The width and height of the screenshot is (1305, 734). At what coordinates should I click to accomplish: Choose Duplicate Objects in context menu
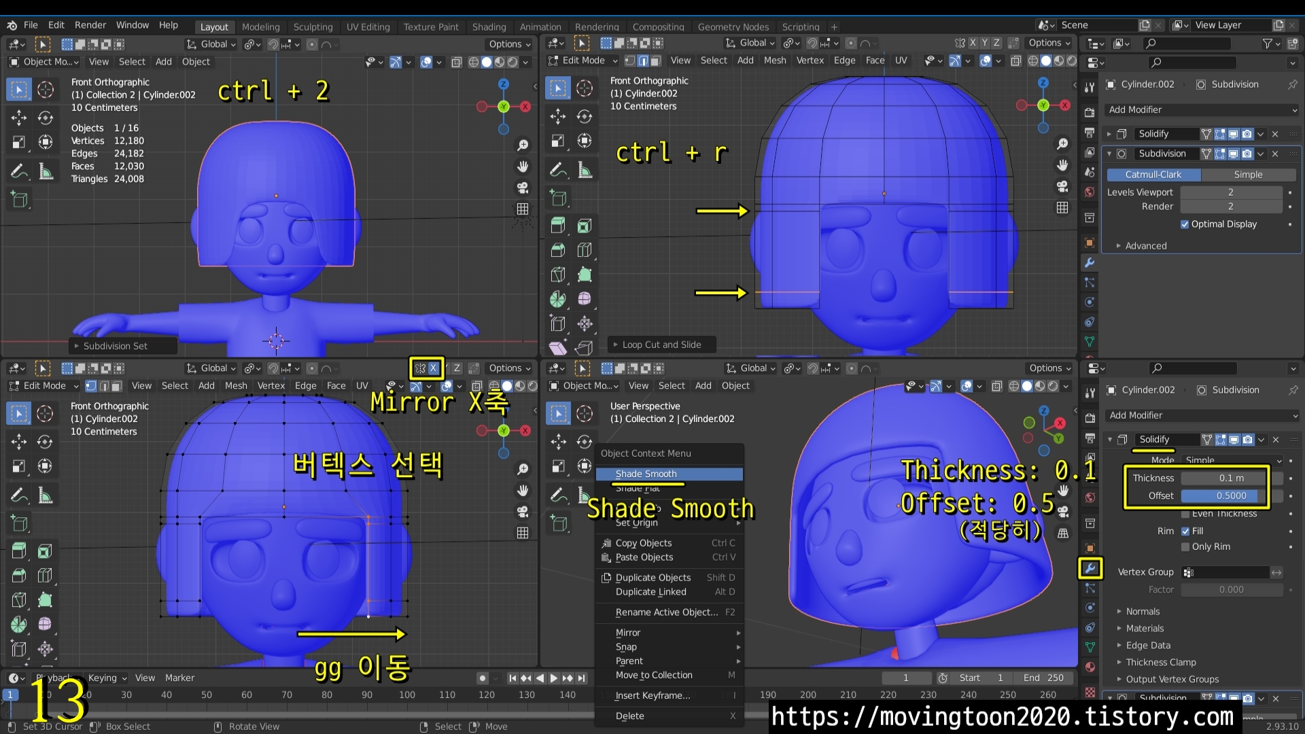[x=669, y=578]
